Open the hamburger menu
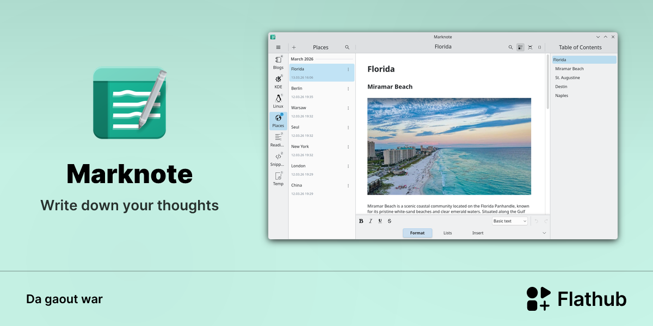The width and height of the screenshot is (653, 326). (x=278, y=47)
